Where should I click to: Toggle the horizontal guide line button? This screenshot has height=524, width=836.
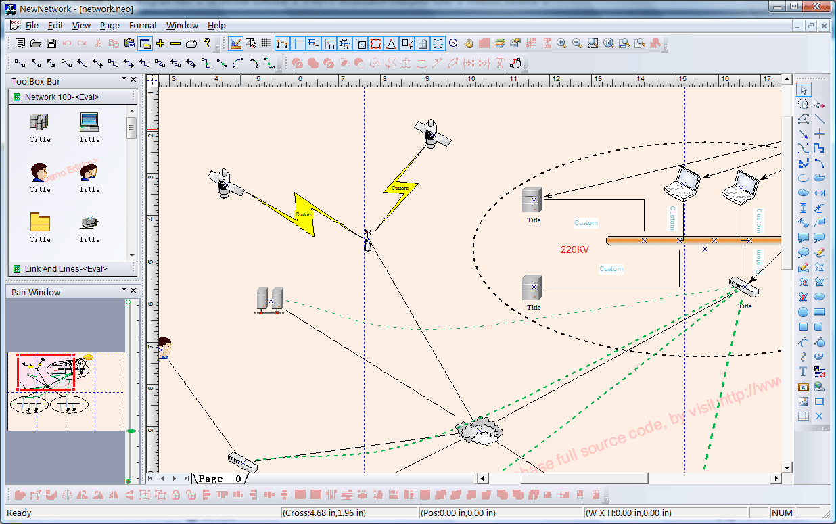click(x=298, y=43)
